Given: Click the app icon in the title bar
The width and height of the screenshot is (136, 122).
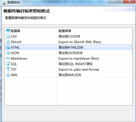Looking at the screenshot, I should (4, 2).
